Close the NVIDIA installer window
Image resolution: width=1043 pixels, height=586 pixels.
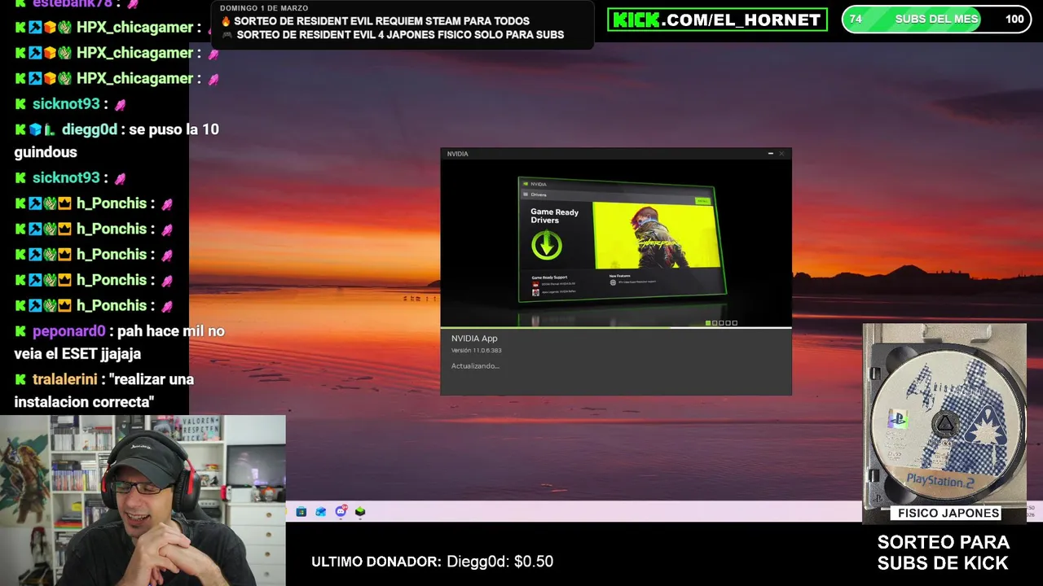point(781,153)
